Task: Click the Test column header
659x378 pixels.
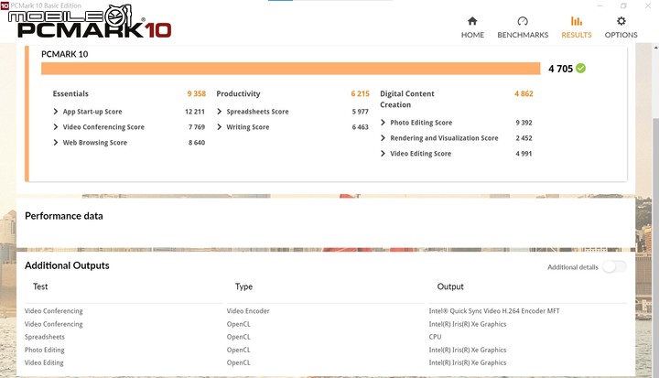Action: click(40, 286)
